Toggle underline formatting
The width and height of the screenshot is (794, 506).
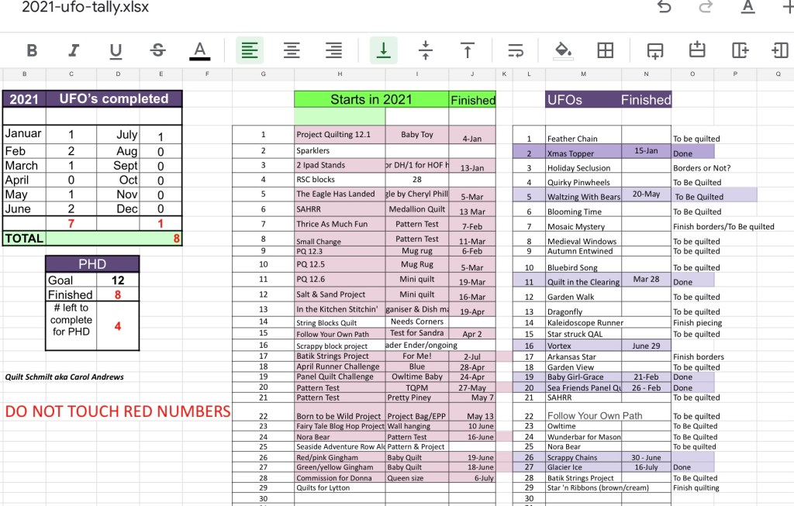point(116,50)
